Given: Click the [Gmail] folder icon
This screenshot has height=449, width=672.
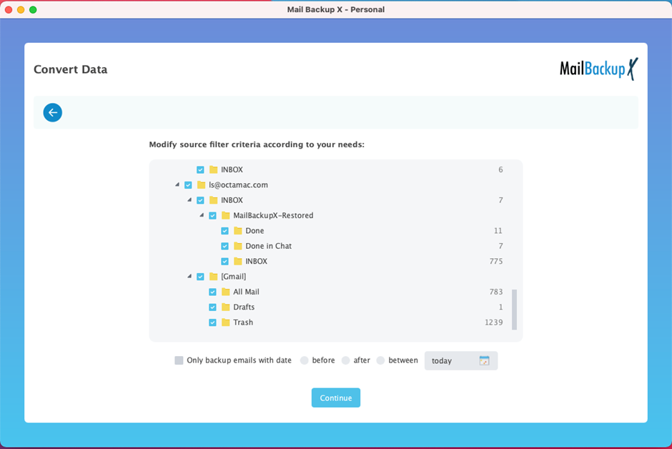Looking at the screenshot, I should 214,277.
